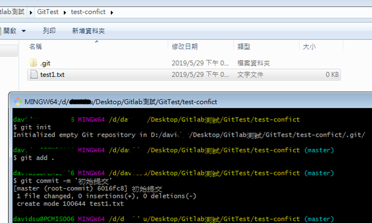Click the 'create mode 100644 test1.txt' line
Viewport: 372px width, 223px height.
[70, 204]
